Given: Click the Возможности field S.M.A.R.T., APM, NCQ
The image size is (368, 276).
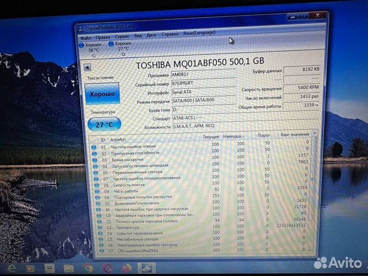Looking at the screenshot, I should click(x=245, y=126).
